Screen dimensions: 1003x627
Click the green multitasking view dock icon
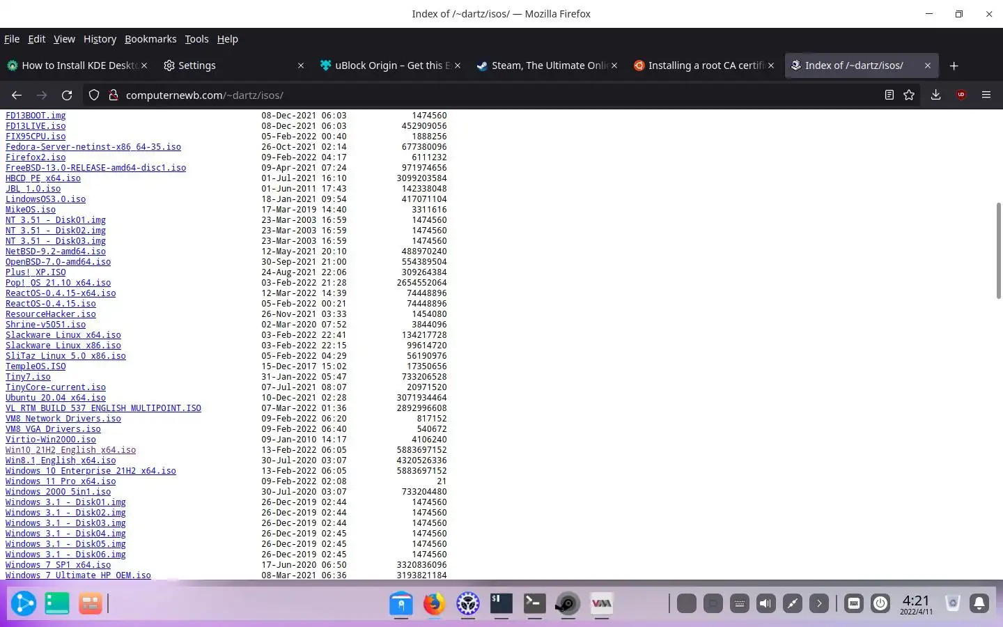57,603
